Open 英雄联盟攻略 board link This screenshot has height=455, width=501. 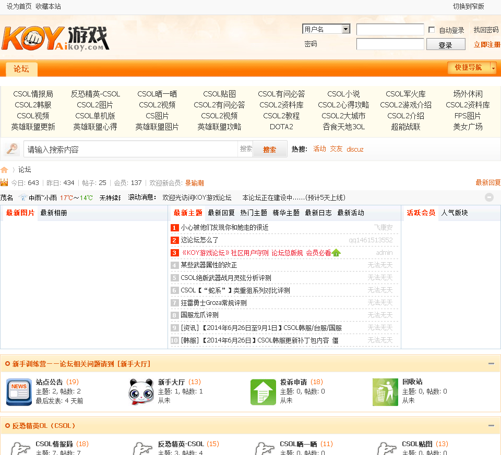[x=219, y=127]
